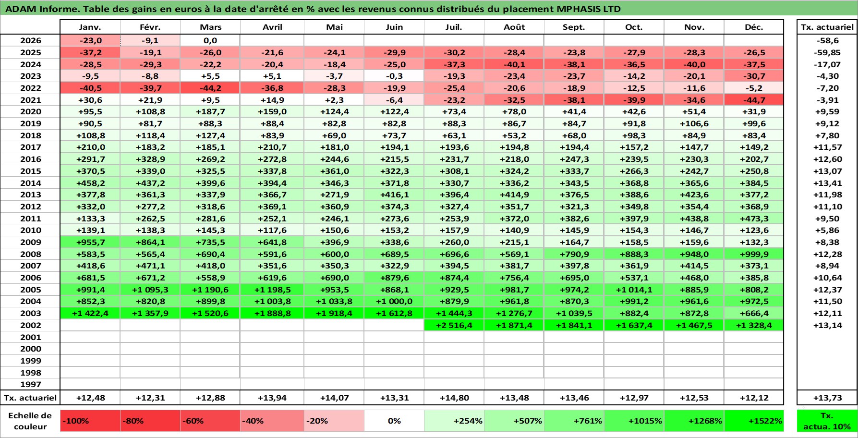Click the -100% red color scale swatch
This screenshot has height=438, width=858.
(x=90, y=421)
